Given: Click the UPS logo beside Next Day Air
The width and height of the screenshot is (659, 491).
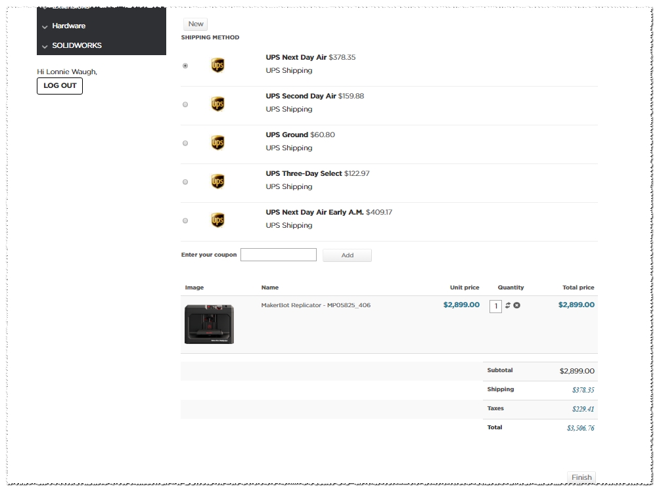Looking at the screenshot, I should (x=217, y=65).
